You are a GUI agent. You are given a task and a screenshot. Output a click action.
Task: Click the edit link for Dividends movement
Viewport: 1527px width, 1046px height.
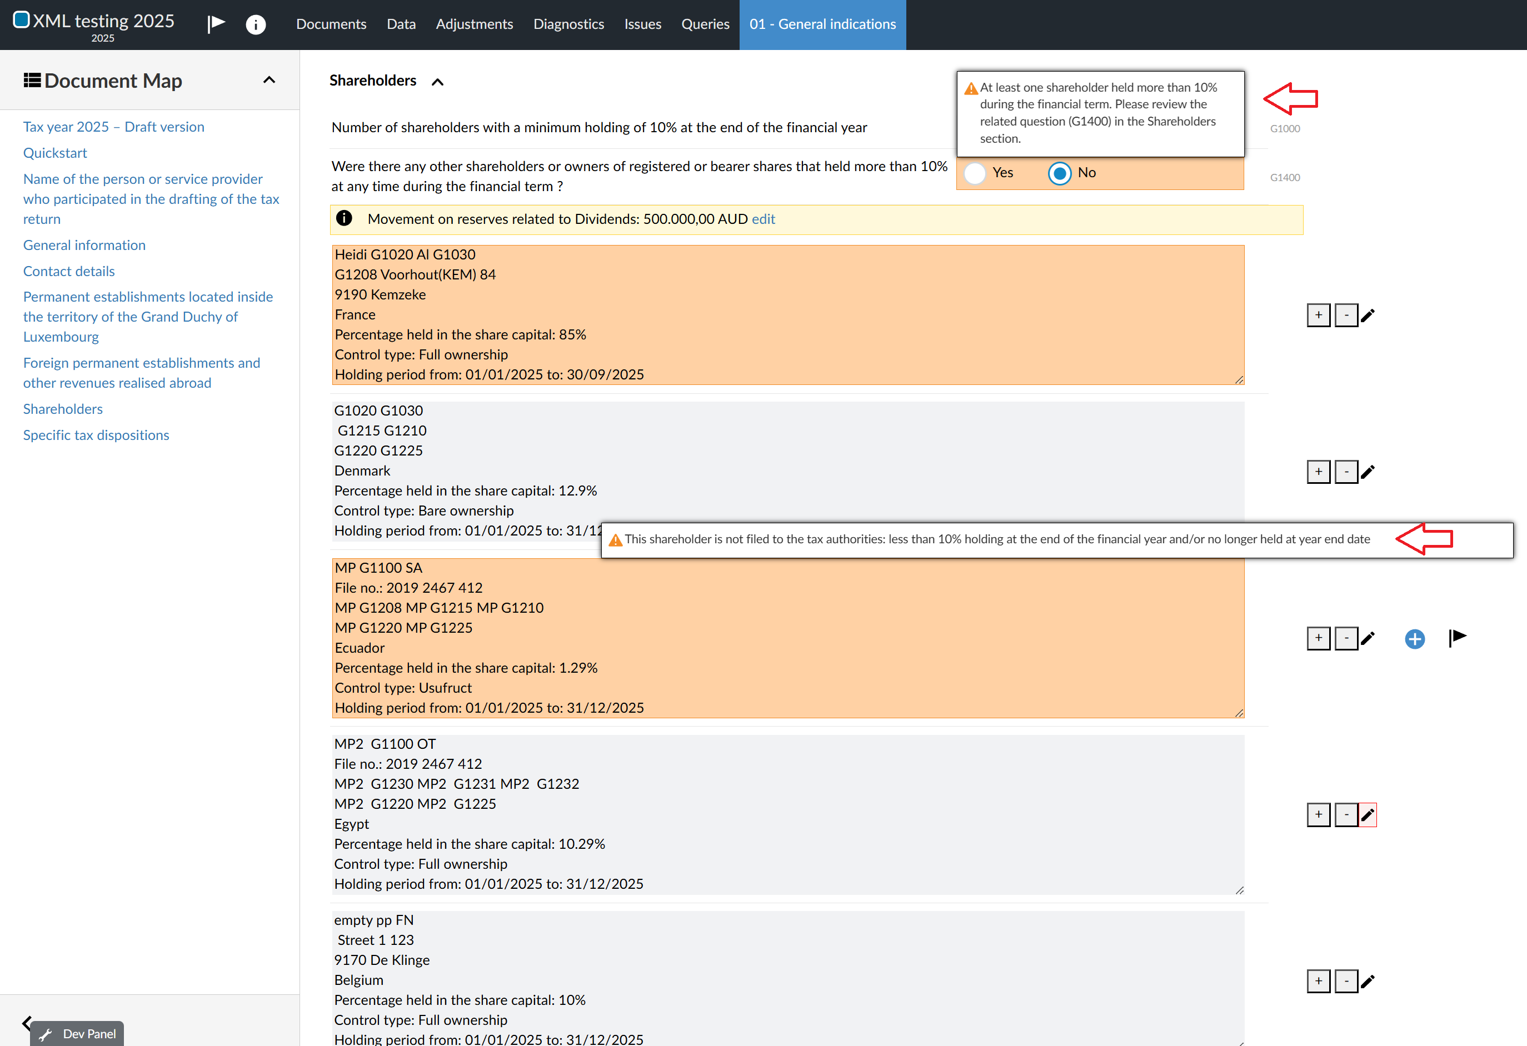(763, 219)
